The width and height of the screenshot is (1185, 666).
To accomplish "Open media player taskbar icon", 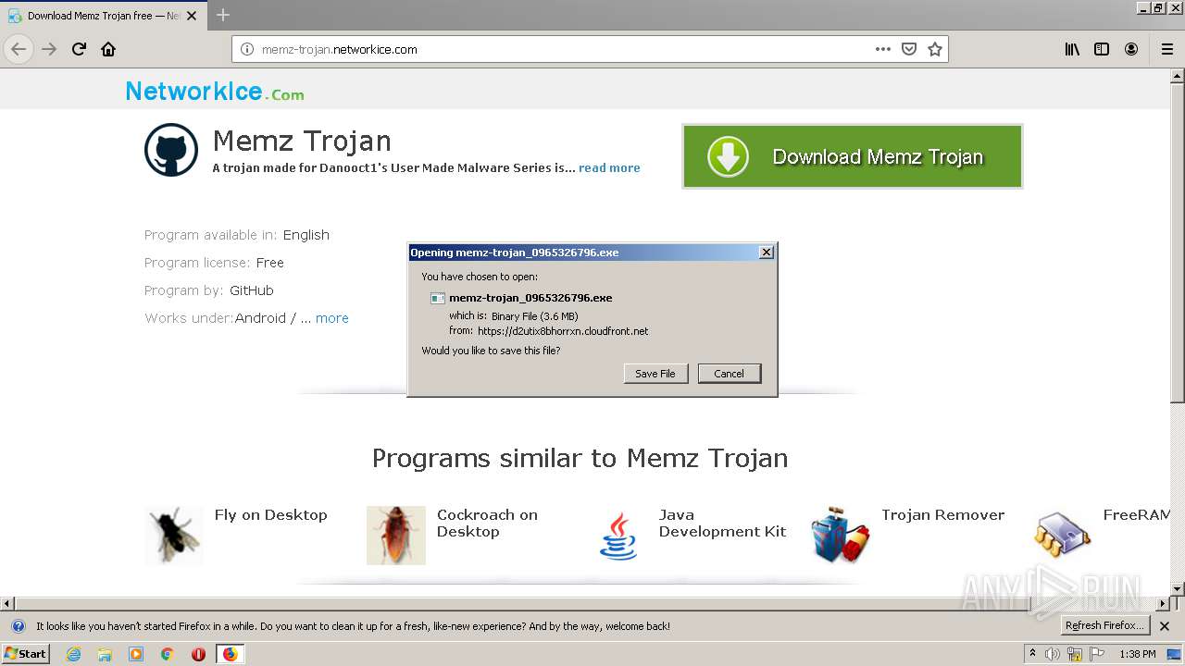I will [136, 654].
